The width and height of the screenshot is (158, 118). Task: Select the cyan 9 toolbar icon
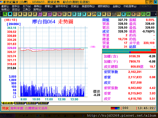point(84,14)
